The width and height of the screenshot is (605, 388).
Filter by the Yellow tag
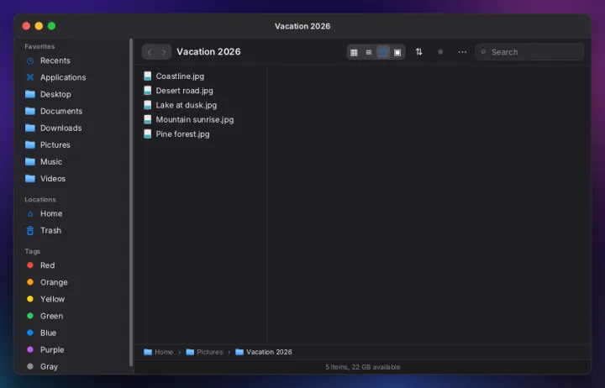coord(76,299)
